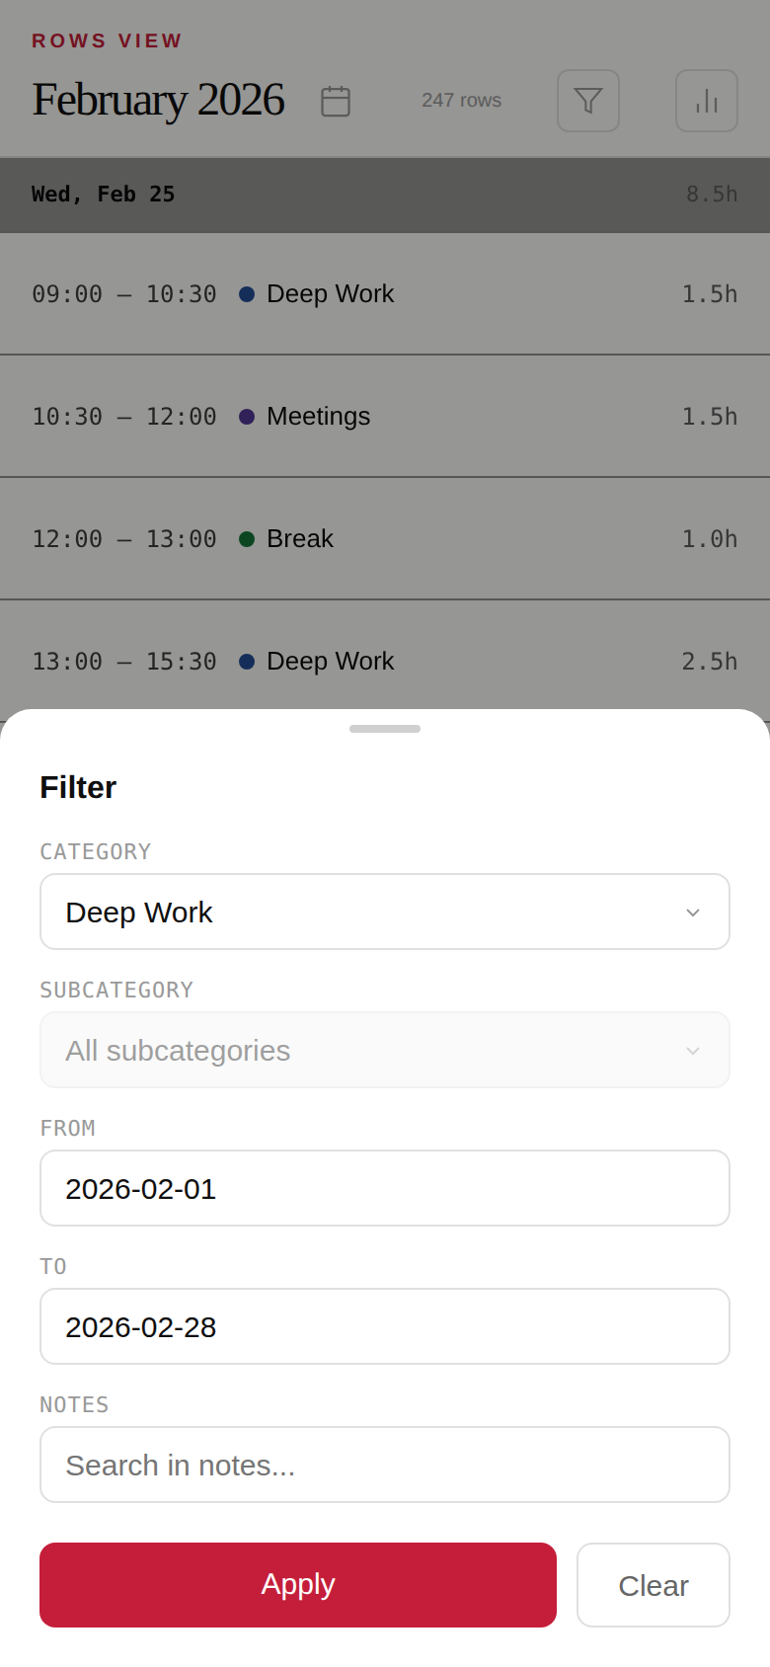Click the green dot beside Break
The image size is (770, 1667).
pos(248,538)
